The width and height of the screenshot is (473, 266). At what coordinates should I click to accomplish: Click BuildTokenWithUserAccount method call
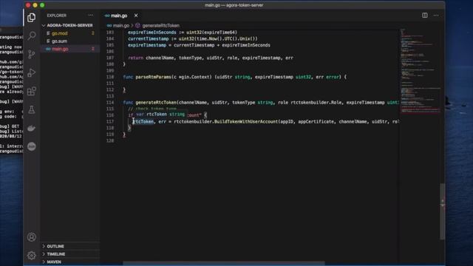point(246,121)
